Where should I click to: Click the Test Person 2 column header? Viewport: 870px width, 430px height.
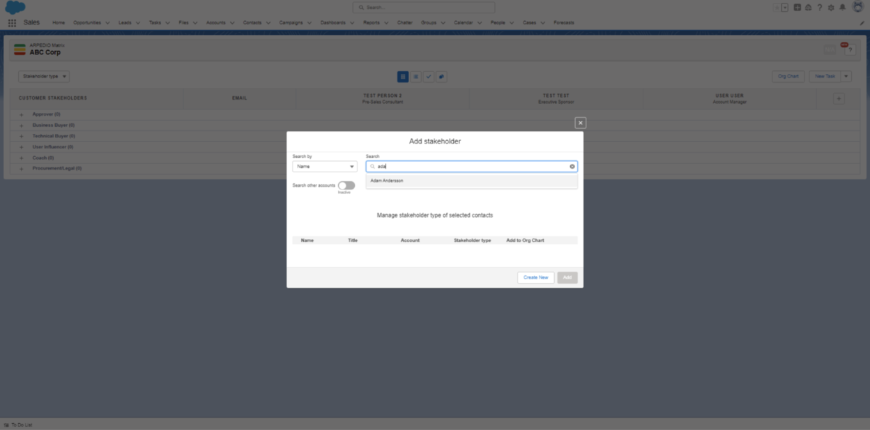(x=383, y=99)
